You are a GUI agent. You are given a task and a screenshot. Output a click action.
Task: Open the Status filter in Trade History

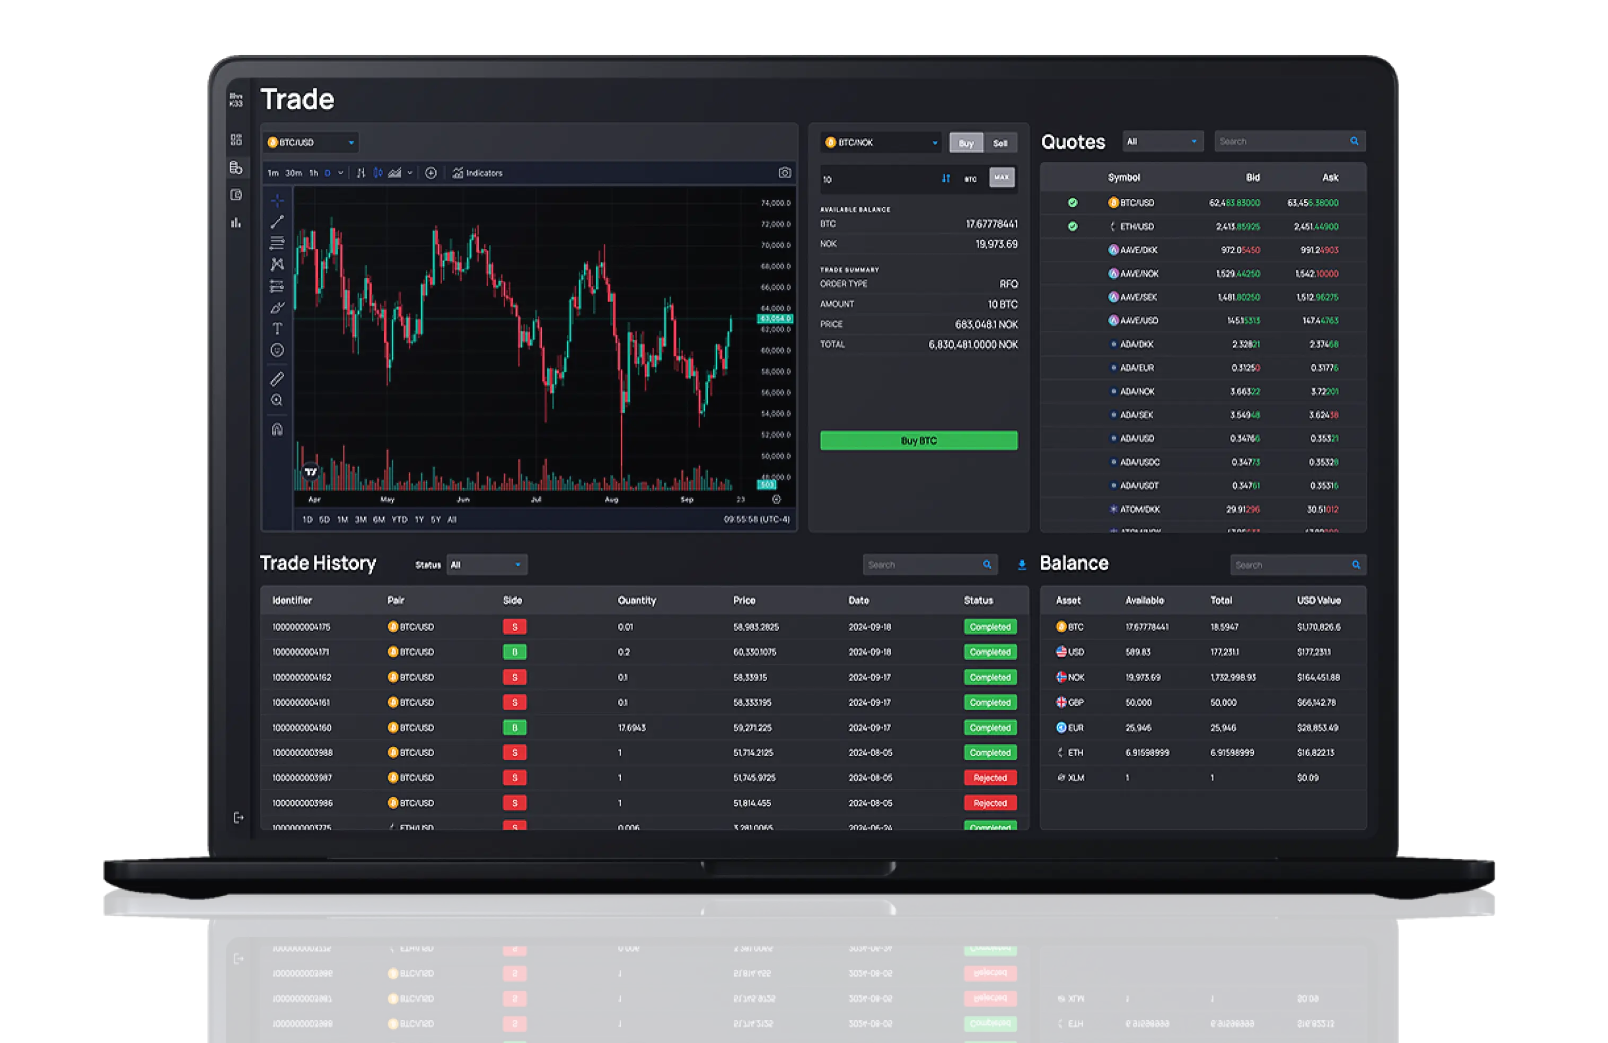(486, 565)
